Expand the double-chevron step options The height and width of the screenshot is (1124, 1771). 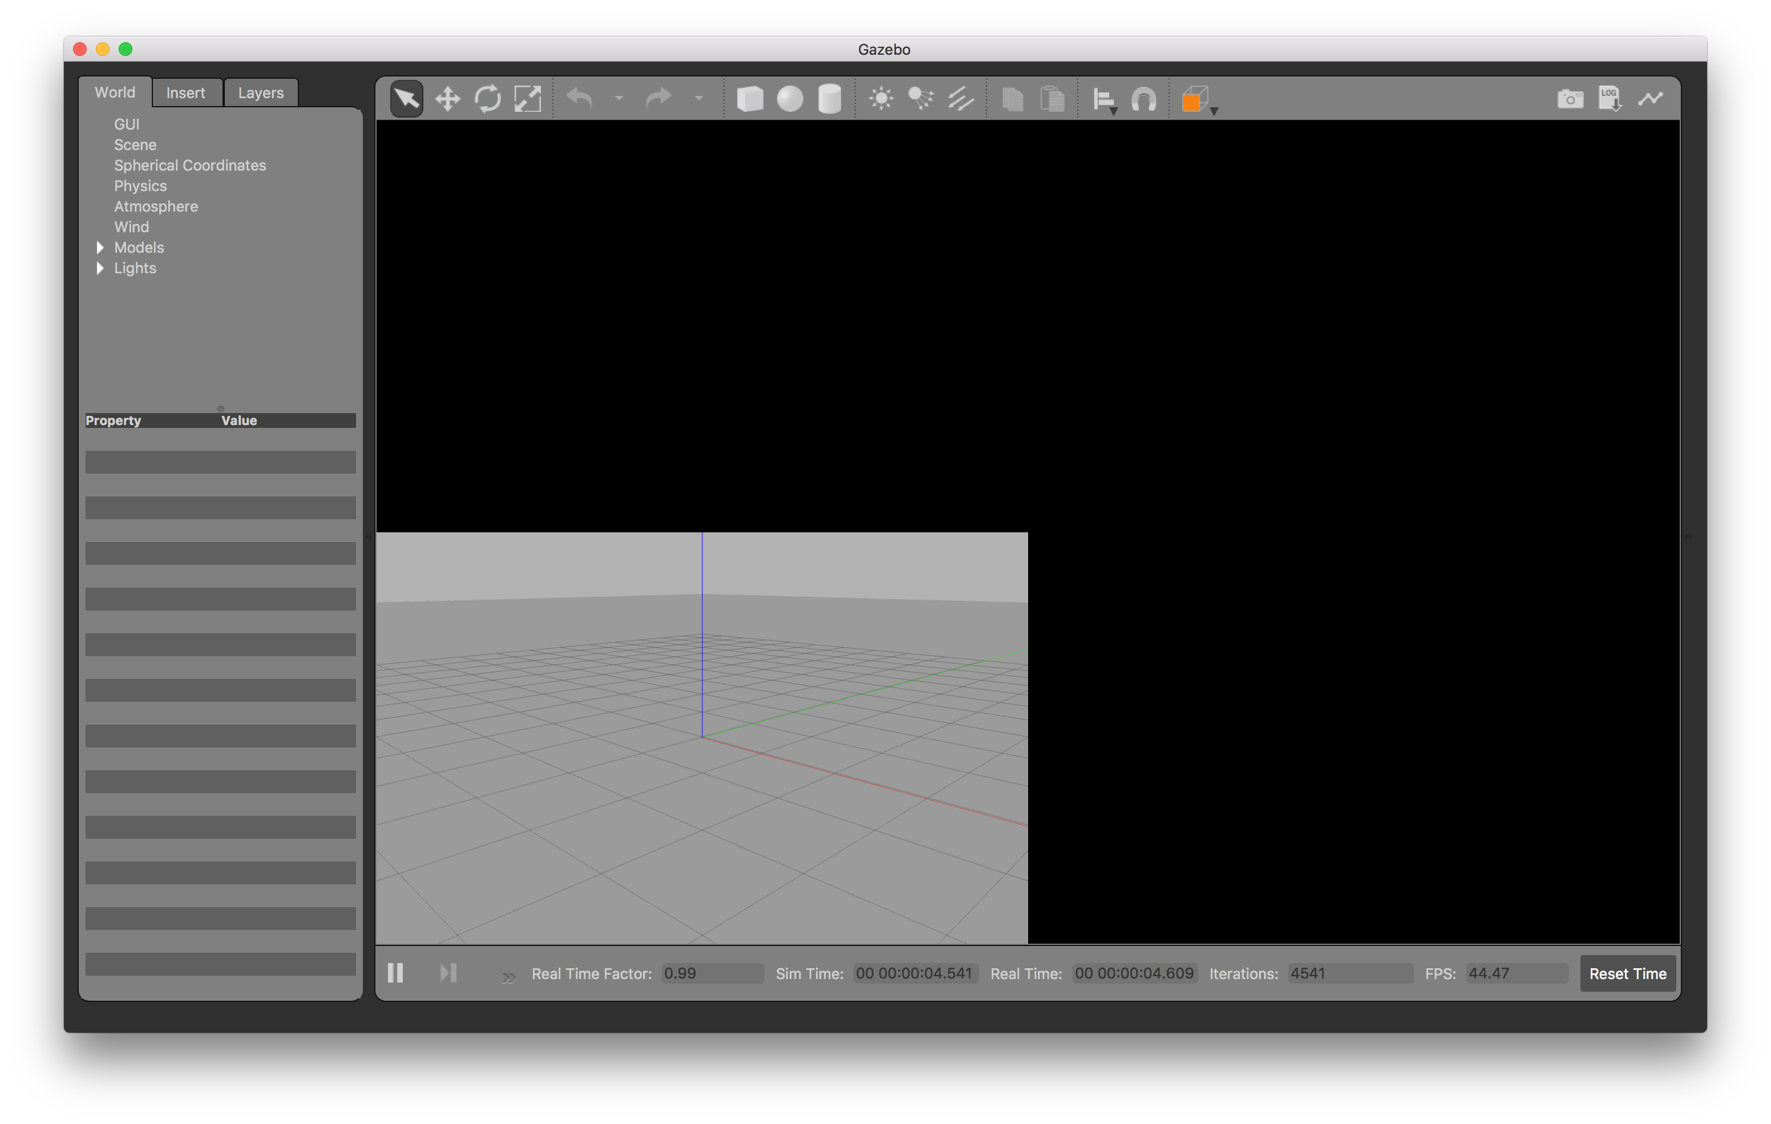508,977
